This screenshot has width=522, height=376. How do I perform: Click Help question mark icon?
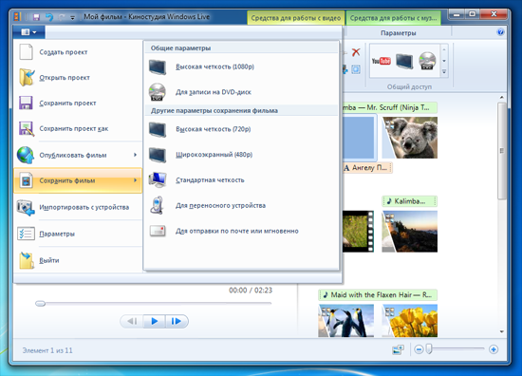click(500, 32)
